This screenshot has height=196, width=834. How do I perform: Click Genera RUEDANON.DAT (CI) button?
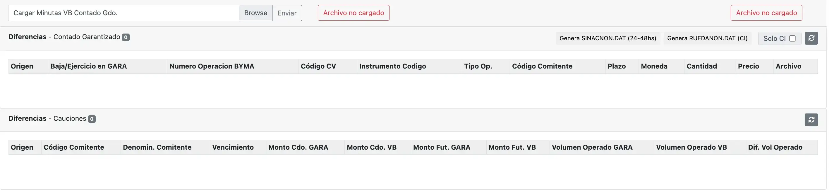pyautogui.click(x=707, y=38)
